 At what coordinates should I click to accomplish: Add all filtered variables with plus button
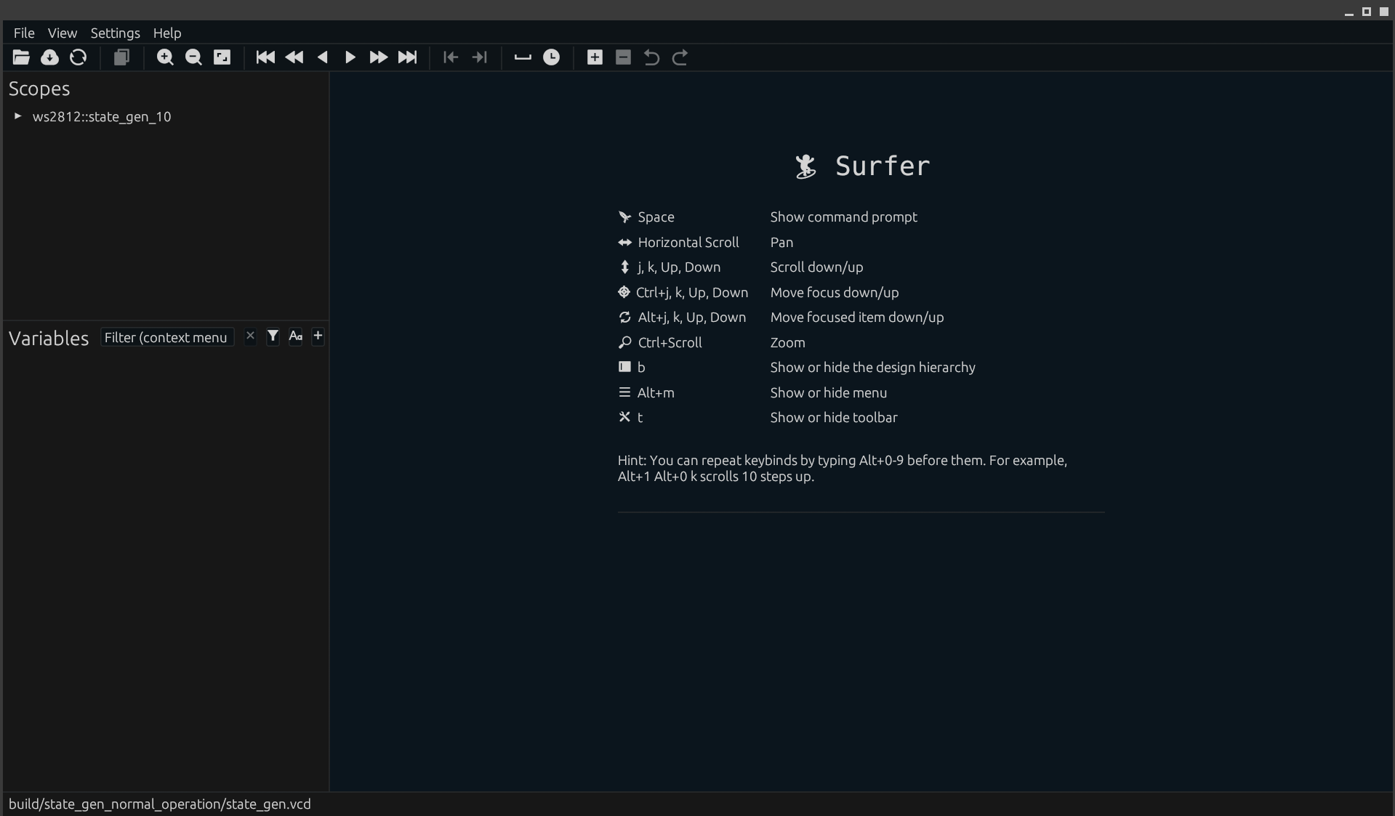318,336
